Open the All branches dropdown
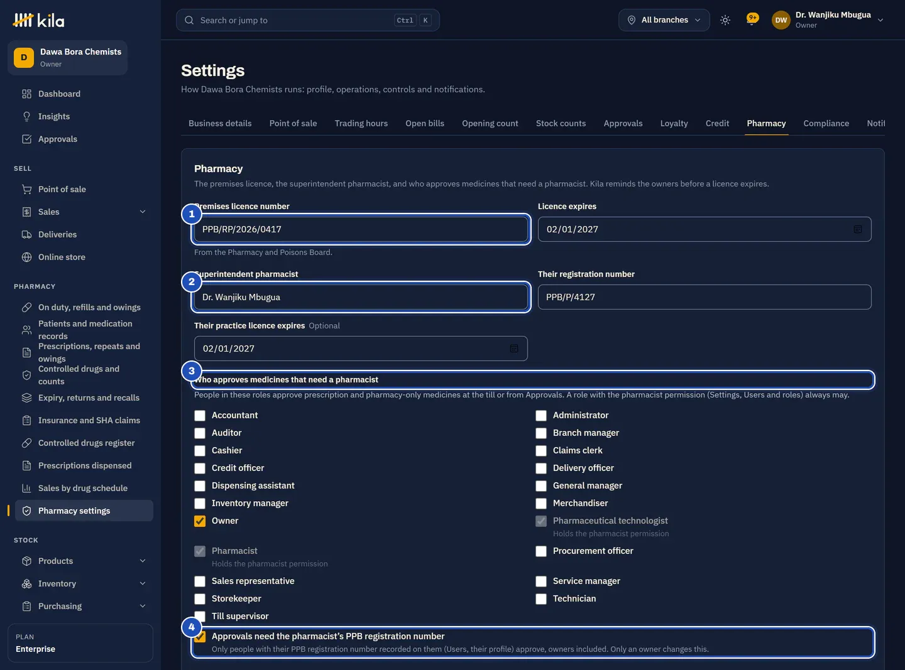 tap(664, 20)
